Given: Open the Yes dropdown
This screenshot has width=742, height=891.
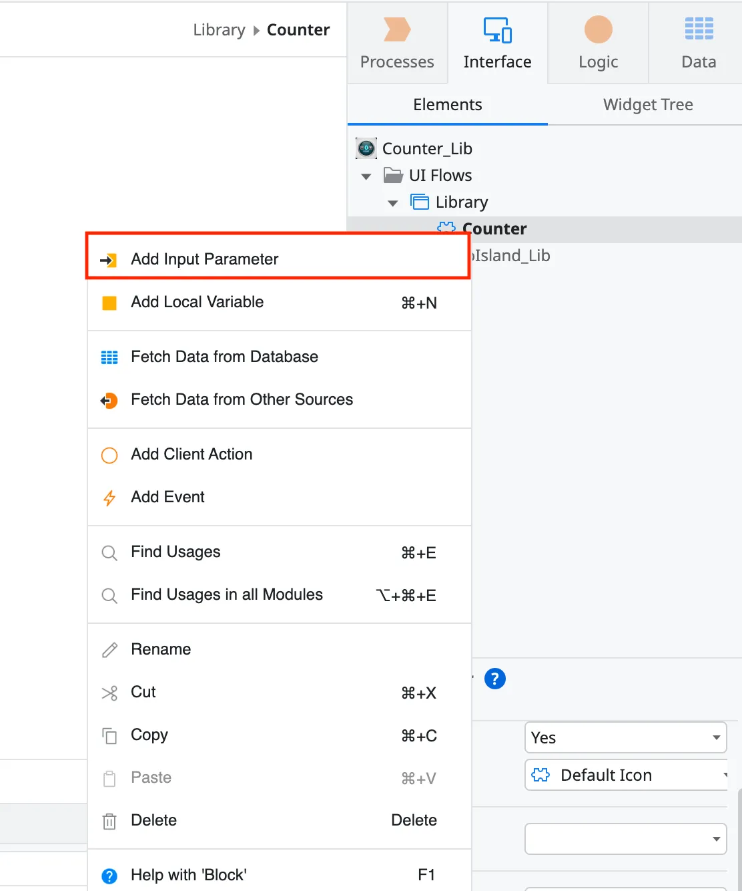Looking at the screenshot, I should 625,737.
